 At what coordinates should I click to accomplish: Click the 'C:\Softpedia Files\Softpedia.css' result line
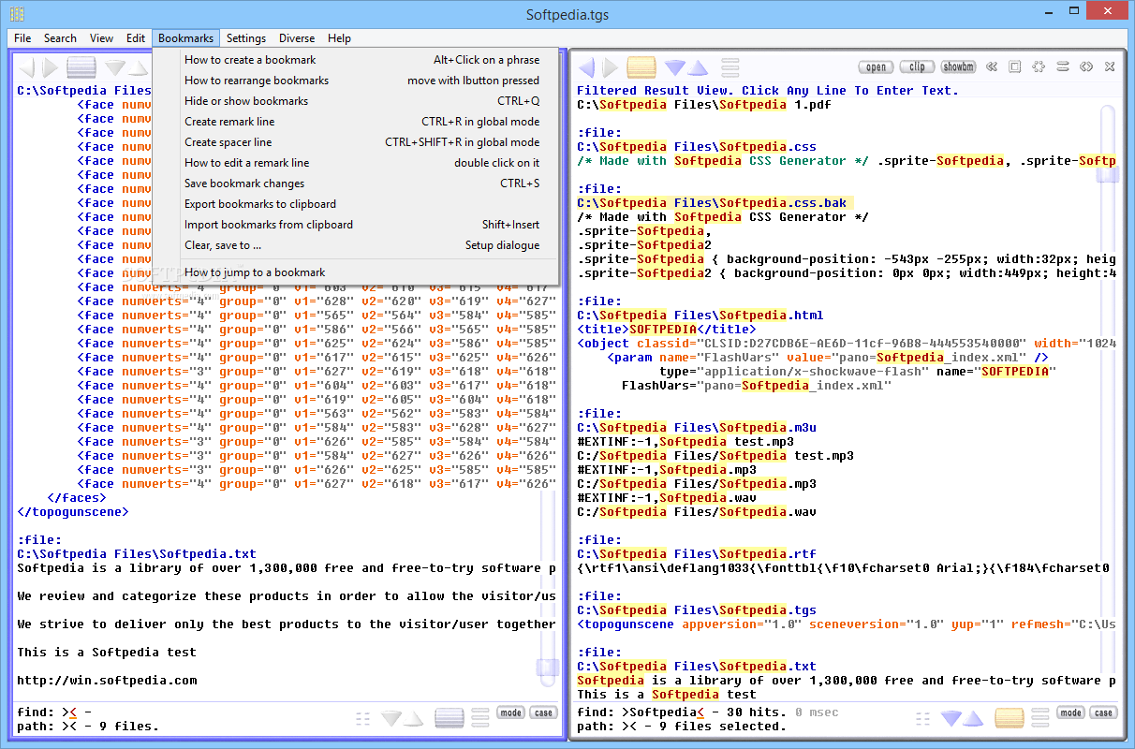coord(697,147)
